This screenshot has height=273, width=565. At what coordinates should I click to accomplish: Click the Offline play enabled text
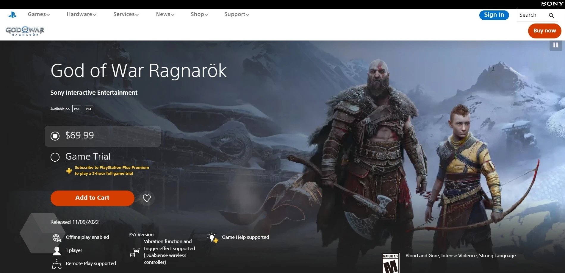click(x=87, y=237)
